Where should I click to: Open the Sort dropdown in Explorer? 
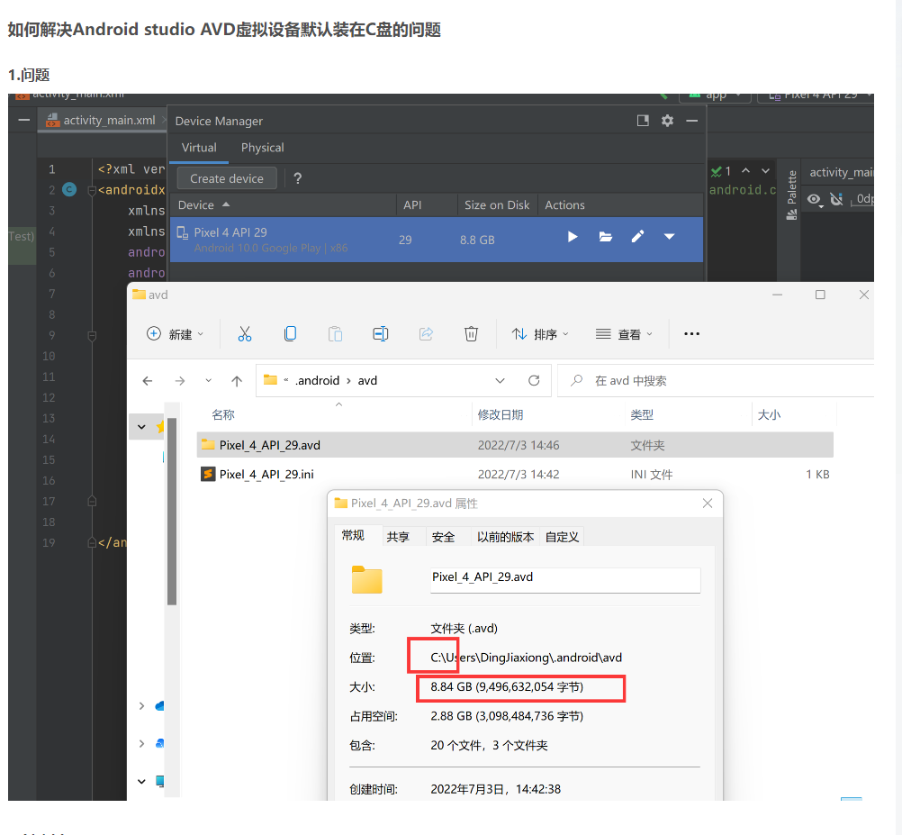(x=540, y=334)
